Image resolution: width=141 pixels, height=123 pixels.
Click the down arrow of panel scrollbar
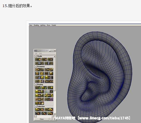pyautogui.click(x=55, y=114)
